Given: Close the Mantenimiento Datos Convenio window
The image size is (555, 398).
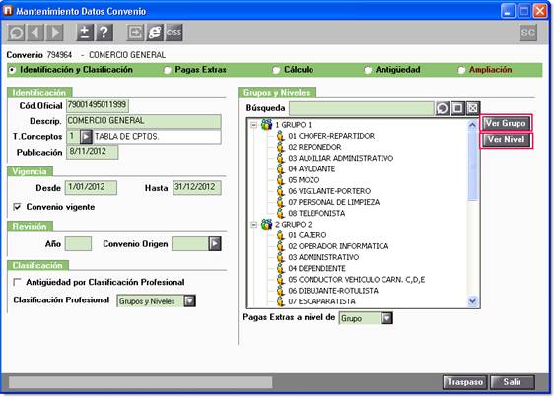Looking at the screenshot, I should [540, 11].
